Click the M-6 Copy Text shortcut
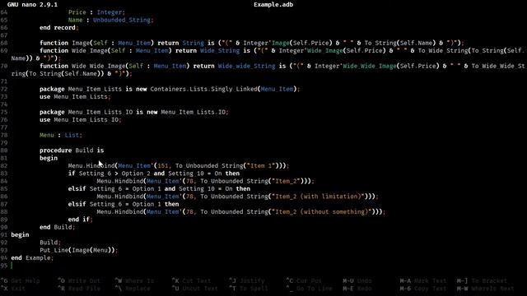Viewport: 527px width, 296px height. tap(423, 289)
